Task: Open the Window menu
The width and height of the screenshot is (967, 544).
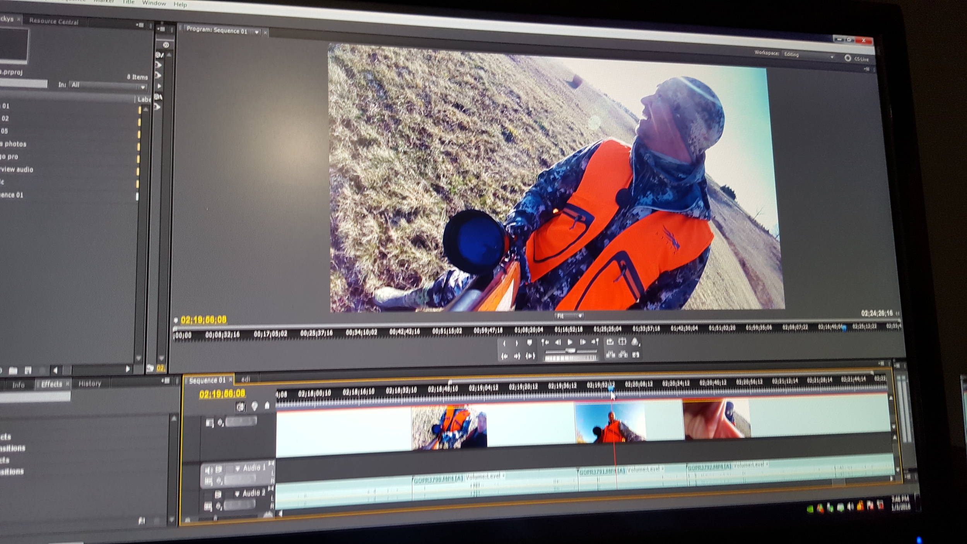Action: tap(154, 3)
